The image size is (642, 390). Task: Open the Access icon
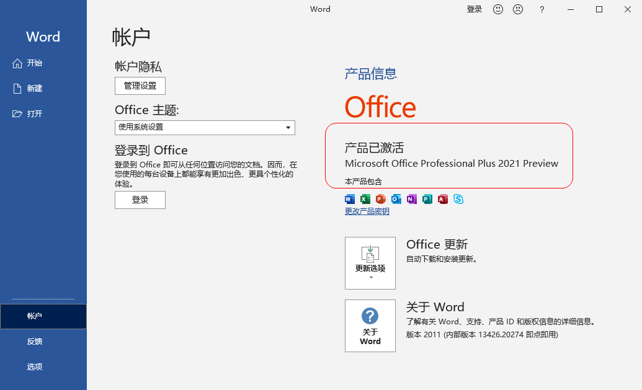point(442,199)
